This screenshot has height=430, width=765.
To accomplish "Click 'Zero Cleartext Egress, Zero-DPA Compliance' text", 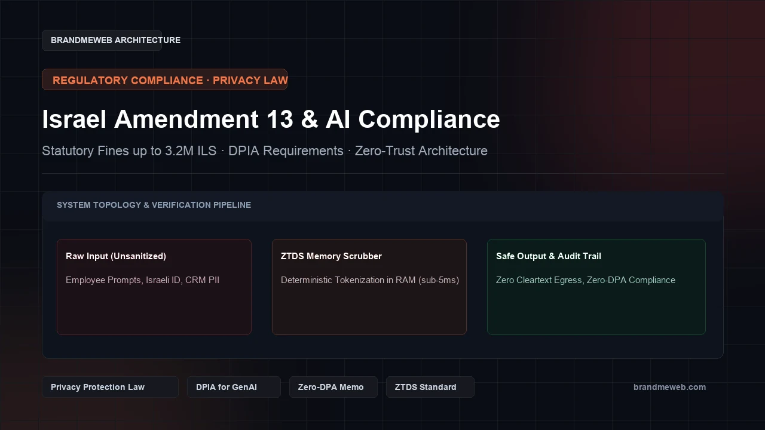I will coord(586,280).
